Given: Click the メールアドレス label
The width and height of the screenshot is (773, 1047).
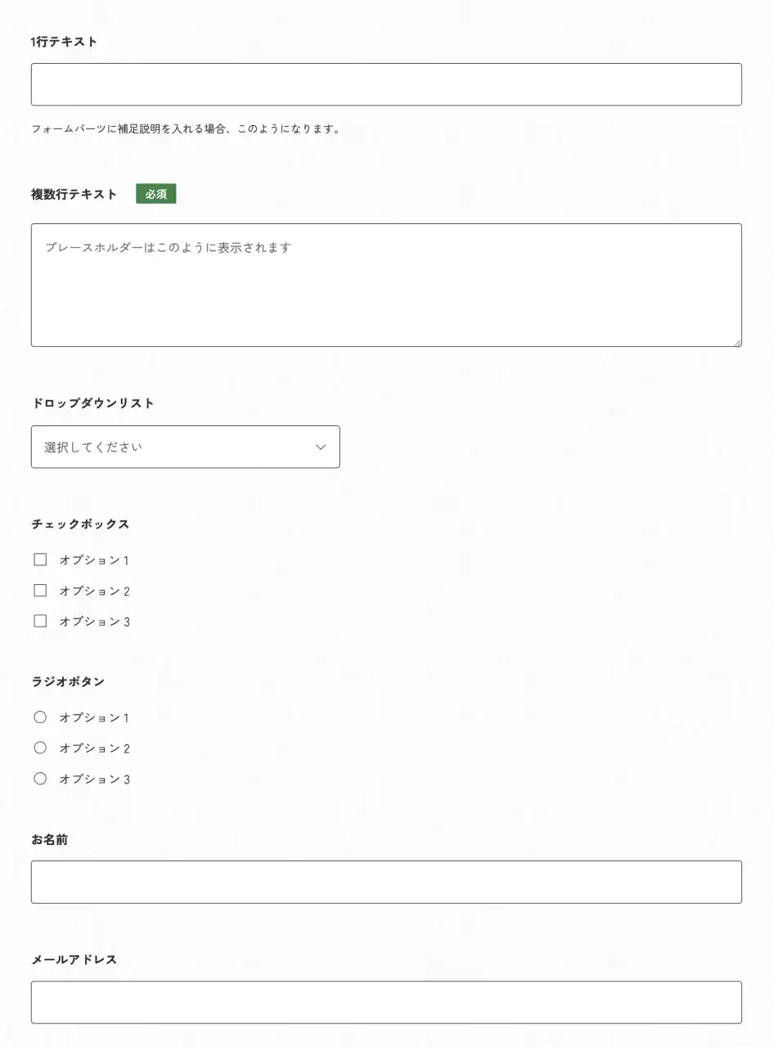Looking at the screenshot, I should coord(74,959).
